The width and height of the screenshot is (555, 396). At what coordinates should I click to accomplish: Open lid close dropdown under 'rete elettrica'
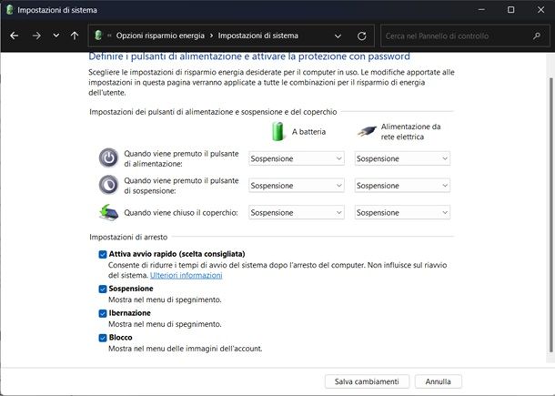click(x=402, y=212)
